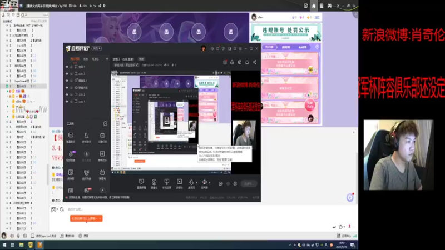Open the hexagon settings icon near start button
This screenshot has width=445, height=250.
pos(235,184)
